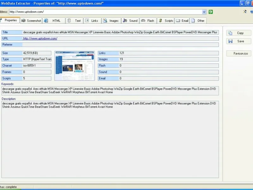253x190 pixels.
Task: Click the floppy disk save icon
Action: coord(231,41)
